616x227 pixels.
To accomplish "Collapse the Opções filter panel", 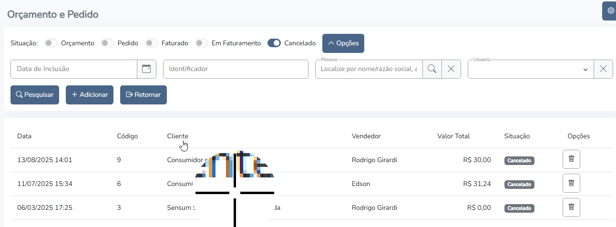I will [x=343, y=43].
